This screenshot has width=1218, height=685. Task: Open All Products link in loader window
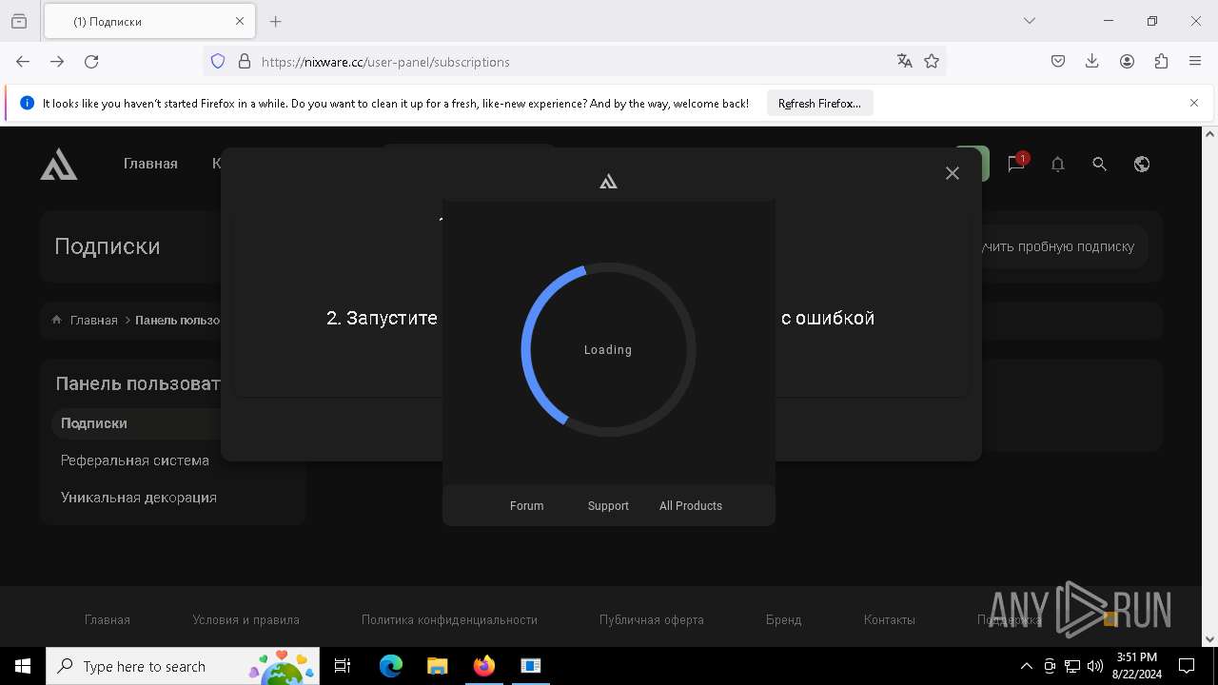tap(691, 506)
